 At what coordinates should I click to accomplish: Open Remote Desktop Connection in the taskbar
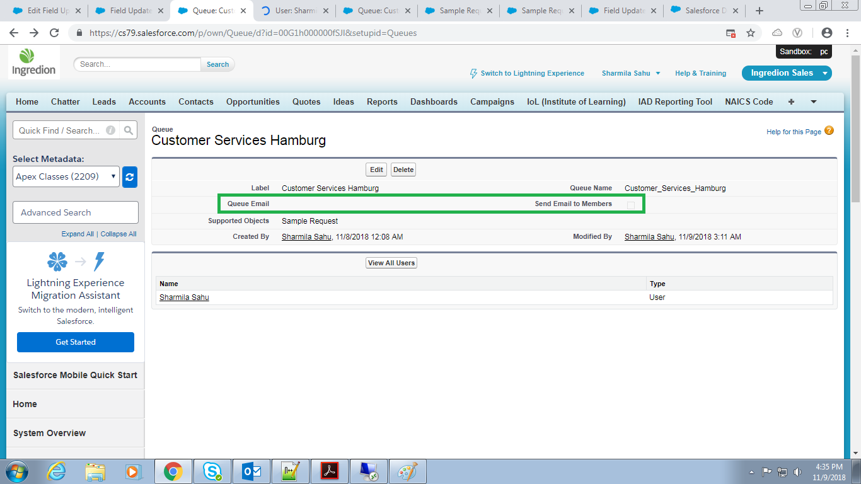click(369, 471)
